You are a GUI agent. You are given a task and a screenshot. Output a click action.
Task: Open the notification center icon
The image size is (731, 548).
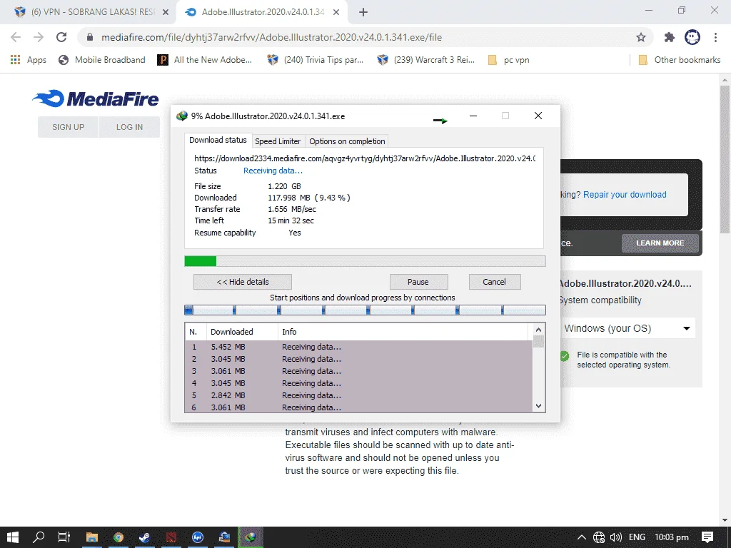[707, 537]
